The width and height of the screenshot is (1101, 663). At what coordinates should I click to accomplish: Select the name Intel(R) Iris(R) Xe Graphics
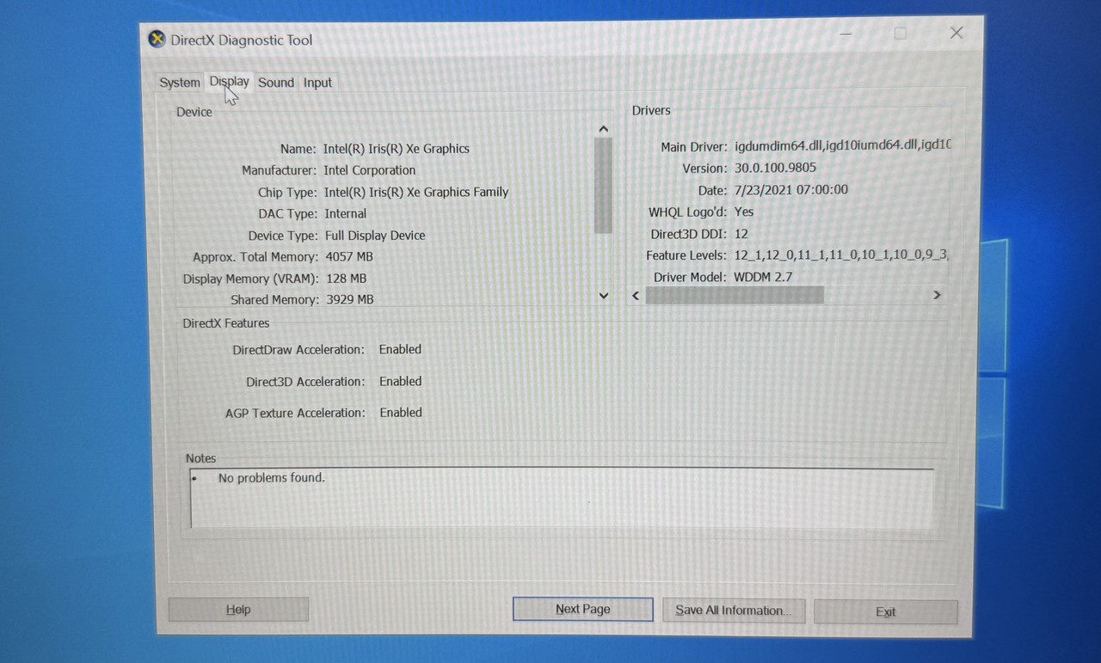click(397, 149)
